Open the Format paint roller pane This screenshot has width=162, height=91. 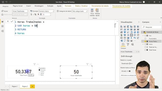coord(128,44)
